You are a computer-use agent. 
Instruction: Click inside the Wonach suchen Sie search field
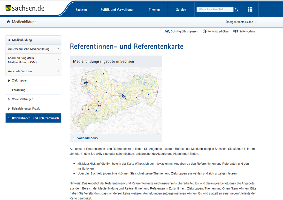215,9
